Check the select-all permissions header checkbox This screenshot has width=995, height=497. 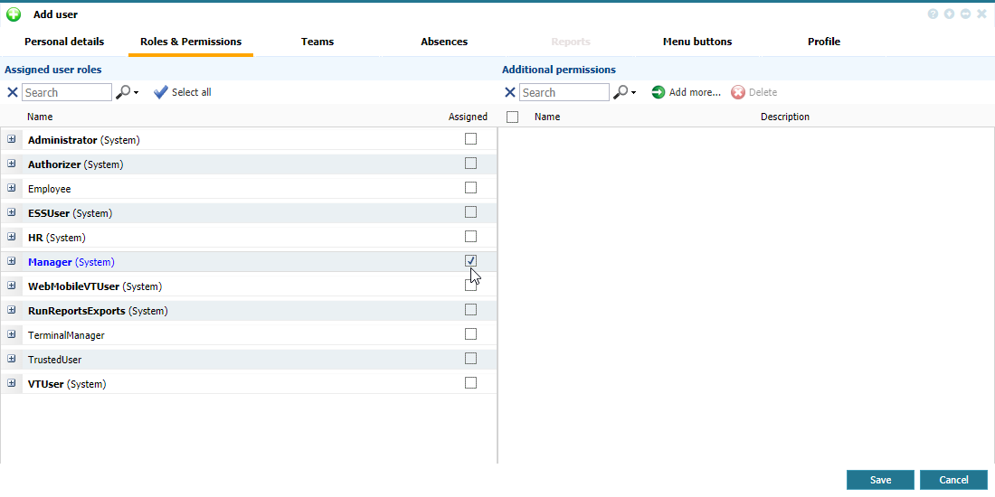point(513,117)
